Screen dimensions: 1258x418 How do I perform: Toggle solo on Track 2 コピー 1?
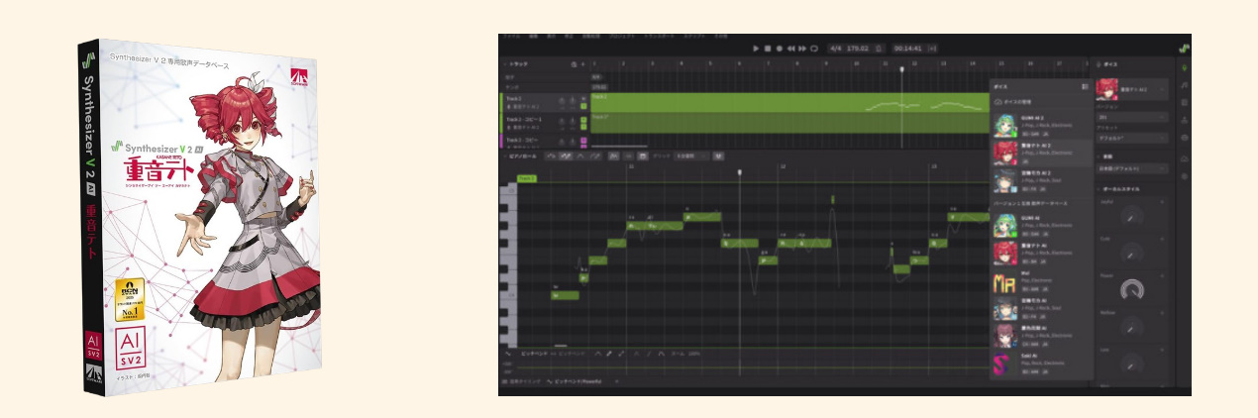click(x=574, y=120)
